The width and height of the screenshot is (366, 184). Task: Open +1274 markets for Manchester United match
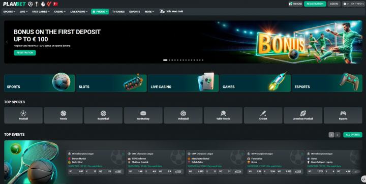238,171
